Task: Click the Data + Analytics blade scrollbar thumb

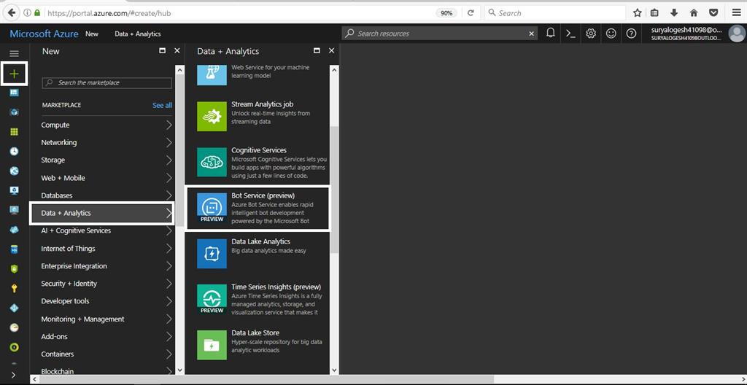Action: [334, 189]
